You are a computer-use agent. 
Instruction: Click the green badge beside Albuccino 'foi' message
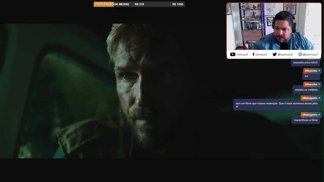tap(319, 71)
